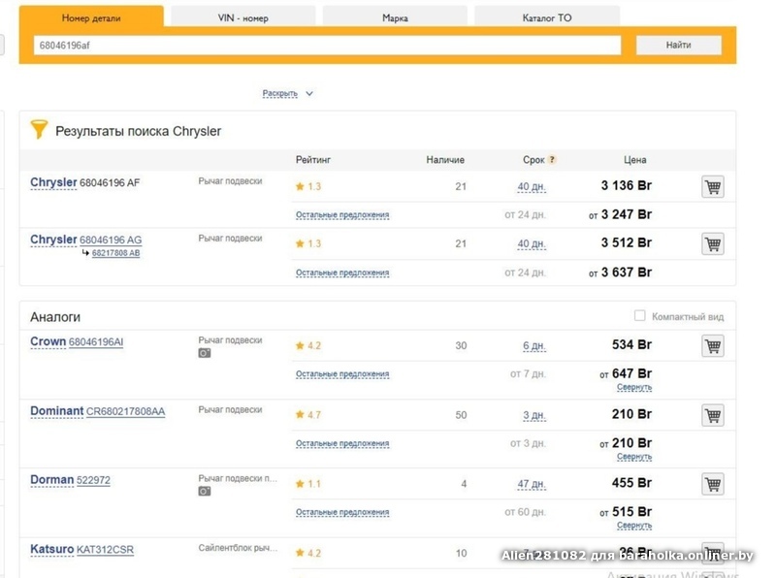
Task: Click rating star for Dominant row
Action: click(x=300, y=415)
